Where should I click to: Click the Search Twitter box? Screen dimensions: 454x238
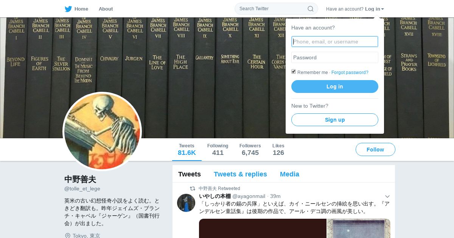276,9
